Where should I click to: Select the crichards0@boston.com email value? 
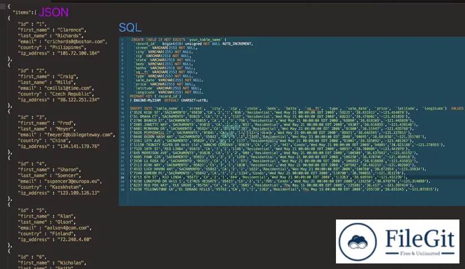75,42
